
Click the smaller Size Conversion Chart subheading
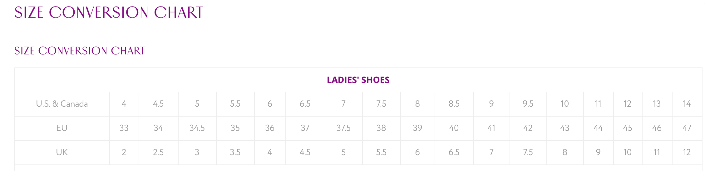point(80,51)
